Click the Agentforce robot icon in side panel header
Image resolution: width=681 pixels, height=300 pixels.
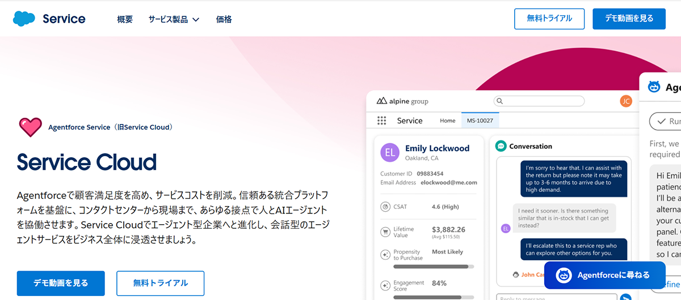(654, 87)
